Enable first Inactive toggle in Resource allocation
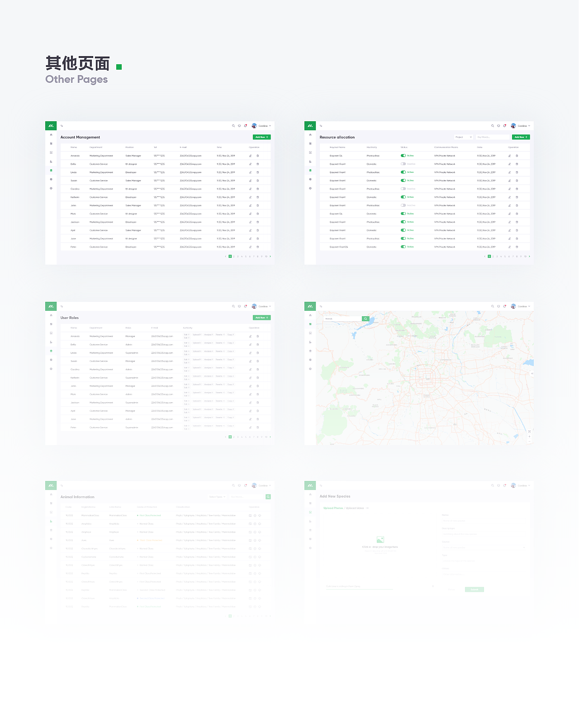Viewport: 579px width, 728px height. click(x=403, y=164)
